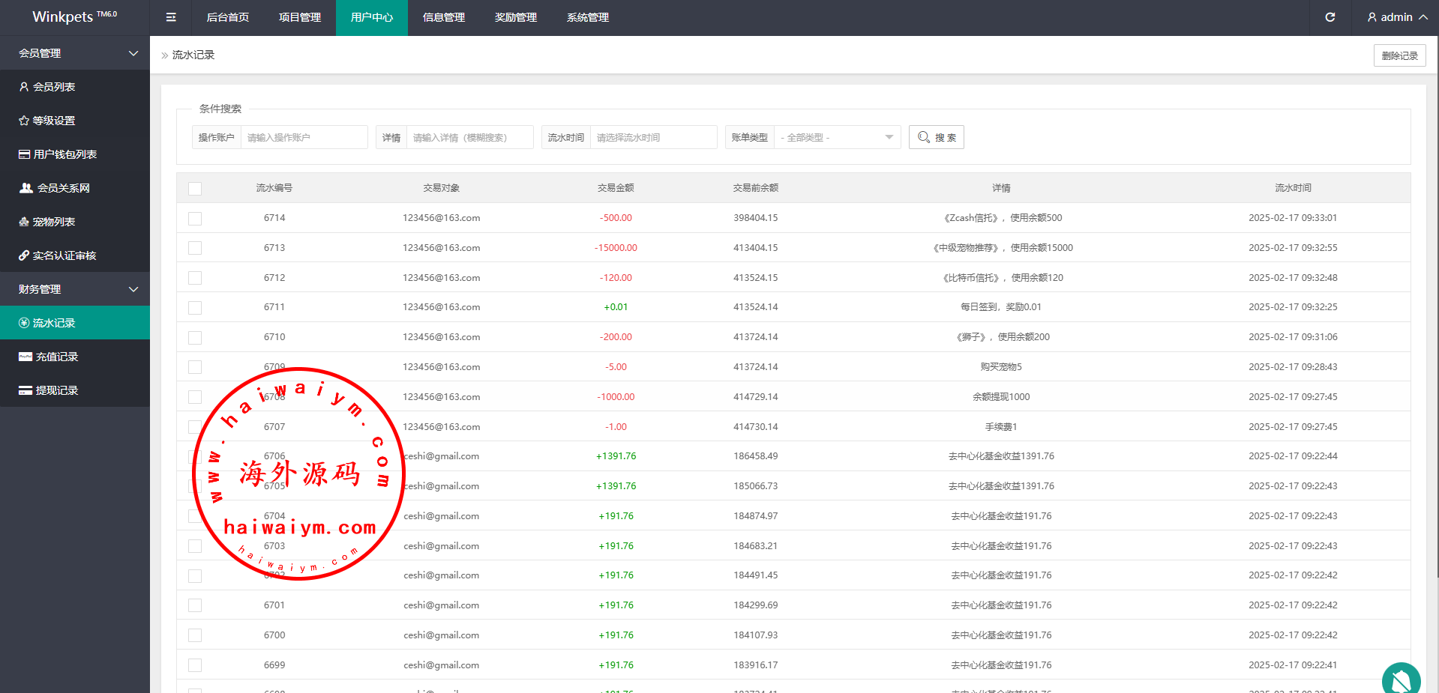Image resolution: width=1439 pixels, height=693 pixels.
Task: Open 等级设置 via its star icon
Action: [x=24, y=121]
